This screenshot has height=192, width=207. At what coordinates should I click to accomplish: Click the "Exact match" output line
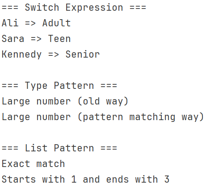(33, 164)
